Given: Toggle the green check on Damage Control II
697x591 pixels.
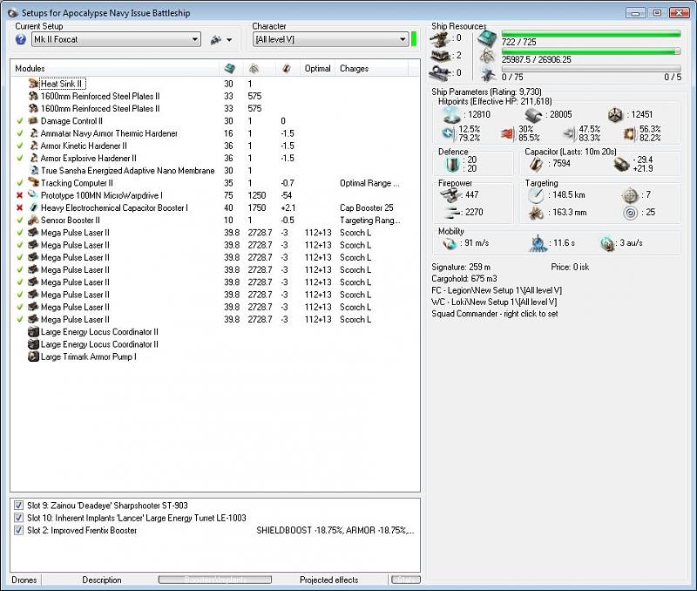Looking at the screenshot, I should [19, 121].
